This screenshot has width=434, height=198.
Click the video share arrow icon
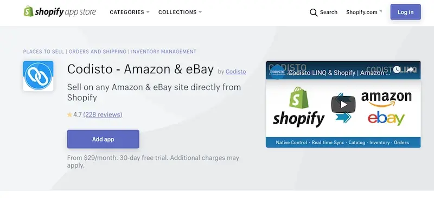(410, 69)
